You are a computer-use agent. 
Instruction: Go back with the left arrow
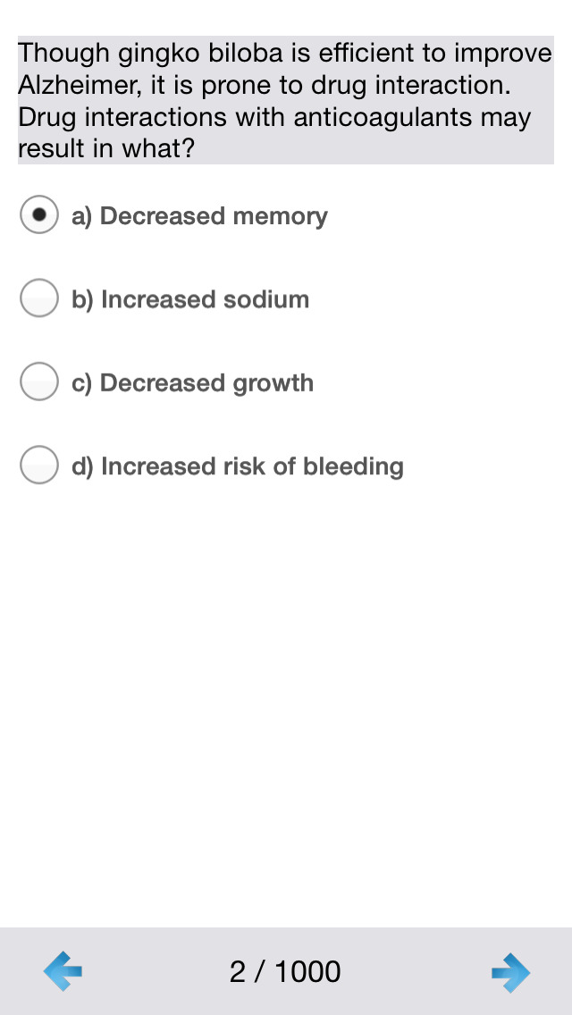point(63,971)
